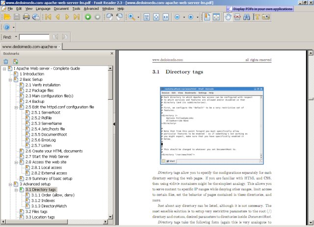Viewport: 314px width, 227px height.
Task: Open the Language menu
Action: point(43,9)
